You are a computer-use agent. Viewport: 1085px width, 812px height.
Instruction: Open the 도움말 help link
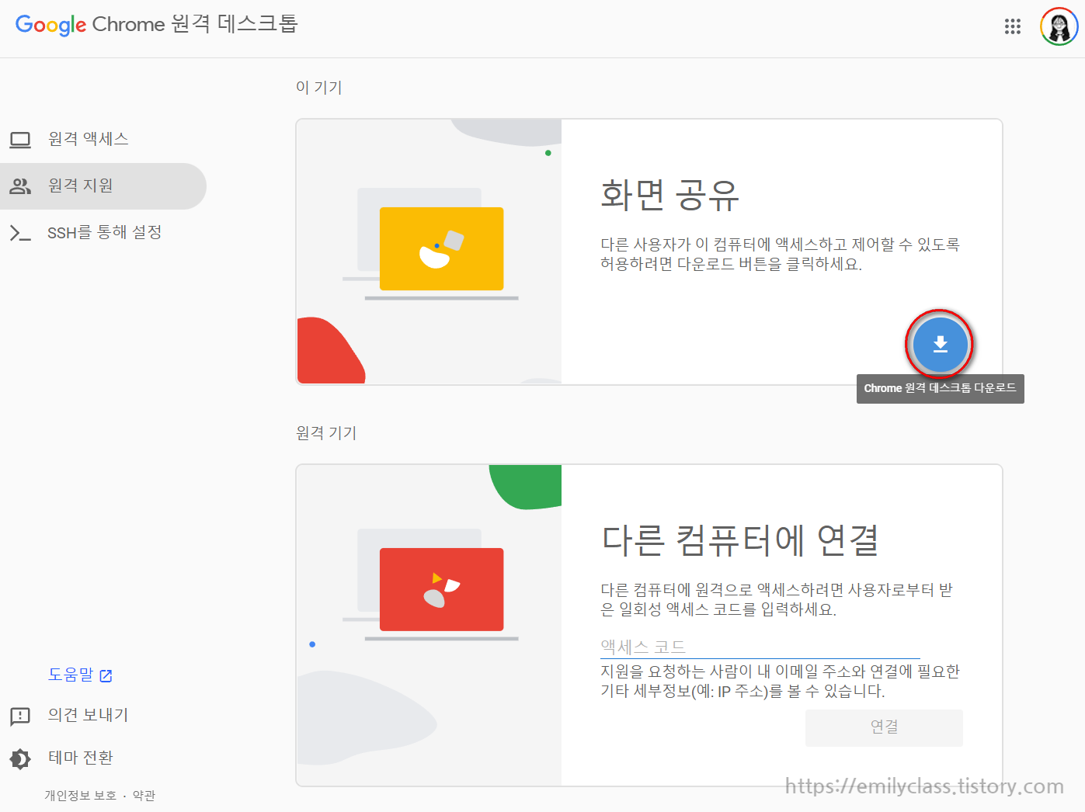pyautogui.click(x=71, y=675)
